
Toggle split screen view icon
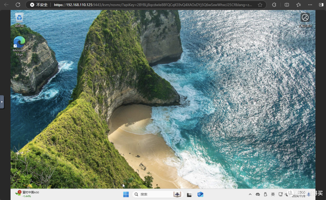tap(287, 5)
